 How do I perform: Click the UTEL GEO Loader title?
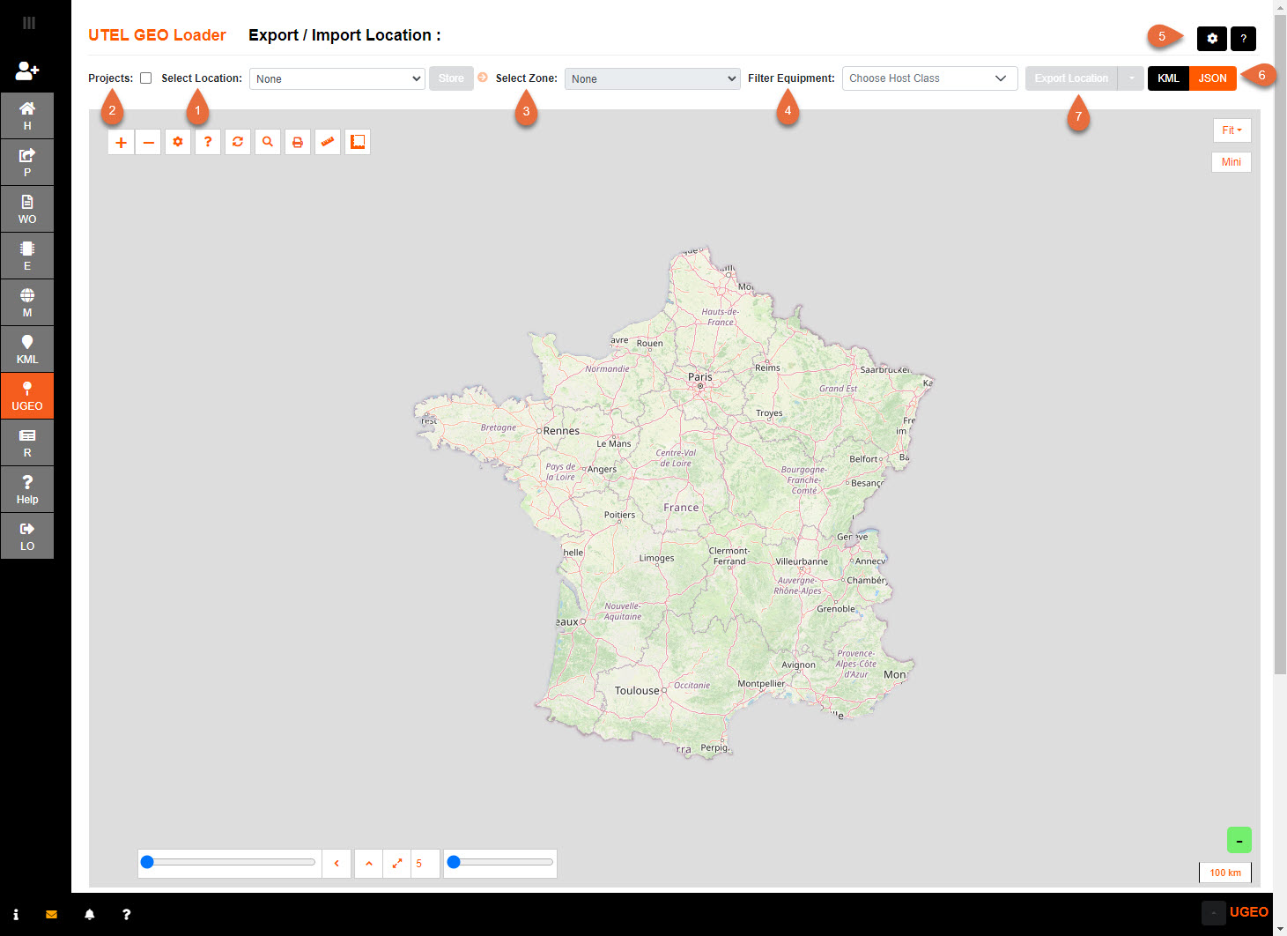[x=157, y=35]
